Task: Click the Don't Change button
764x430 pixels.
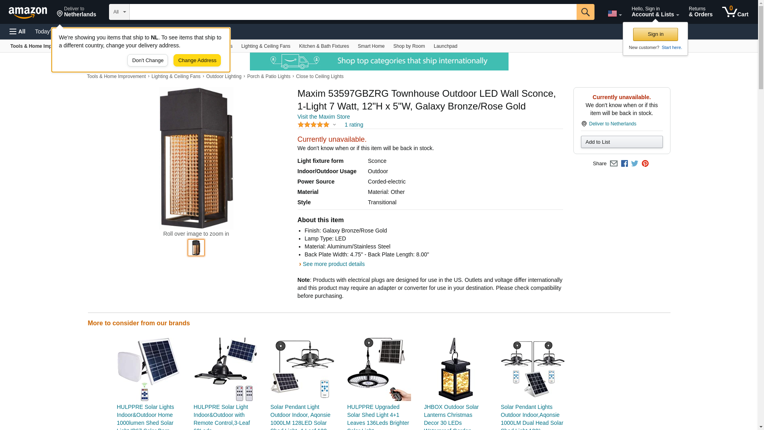Action: 148,61
